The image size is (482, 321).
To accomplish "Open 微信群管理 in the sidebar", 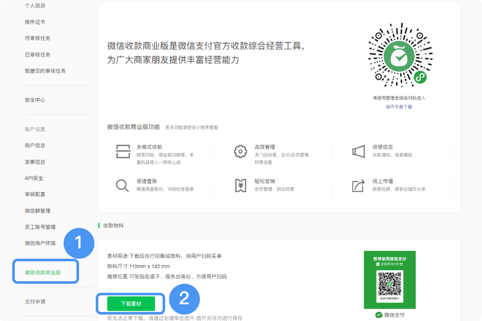I will coord(37,211).
